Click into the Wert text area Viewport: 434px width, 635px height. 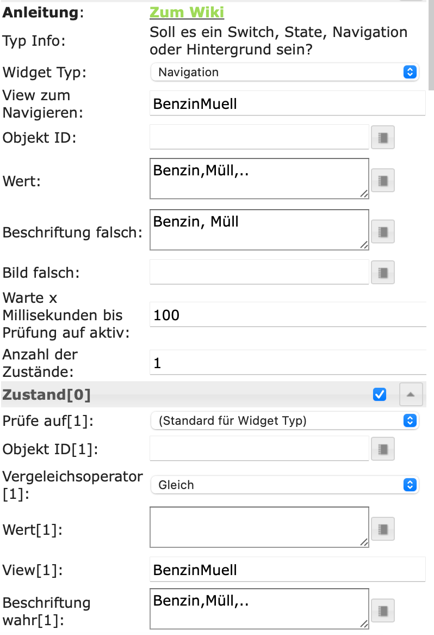(x=259, y=179)
